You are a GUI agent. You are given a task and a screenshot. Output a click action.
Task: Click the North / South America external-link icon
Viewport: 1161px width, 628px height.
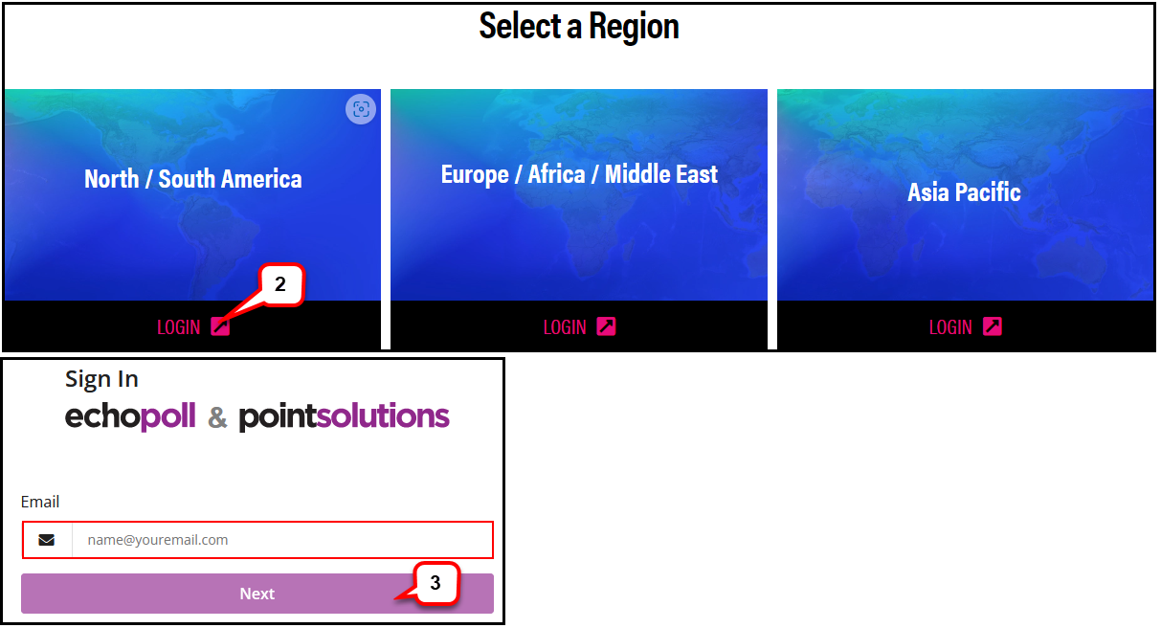pos(220,326)
